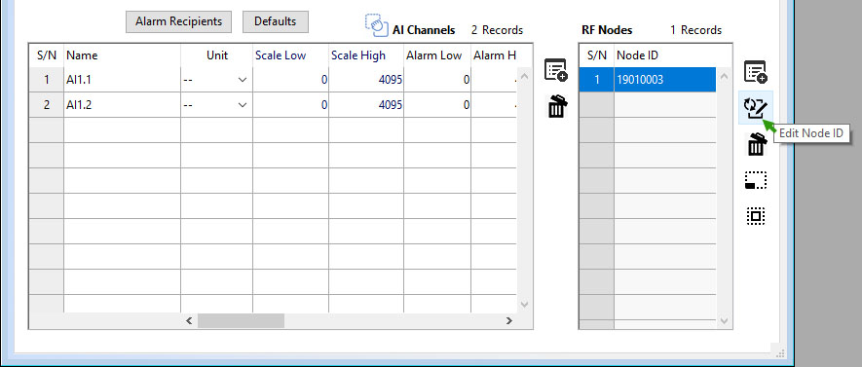Click the Edit Node ID icon
Image resolution: width=862 pixels, height=367 pixels.
[x=756, y=108]
